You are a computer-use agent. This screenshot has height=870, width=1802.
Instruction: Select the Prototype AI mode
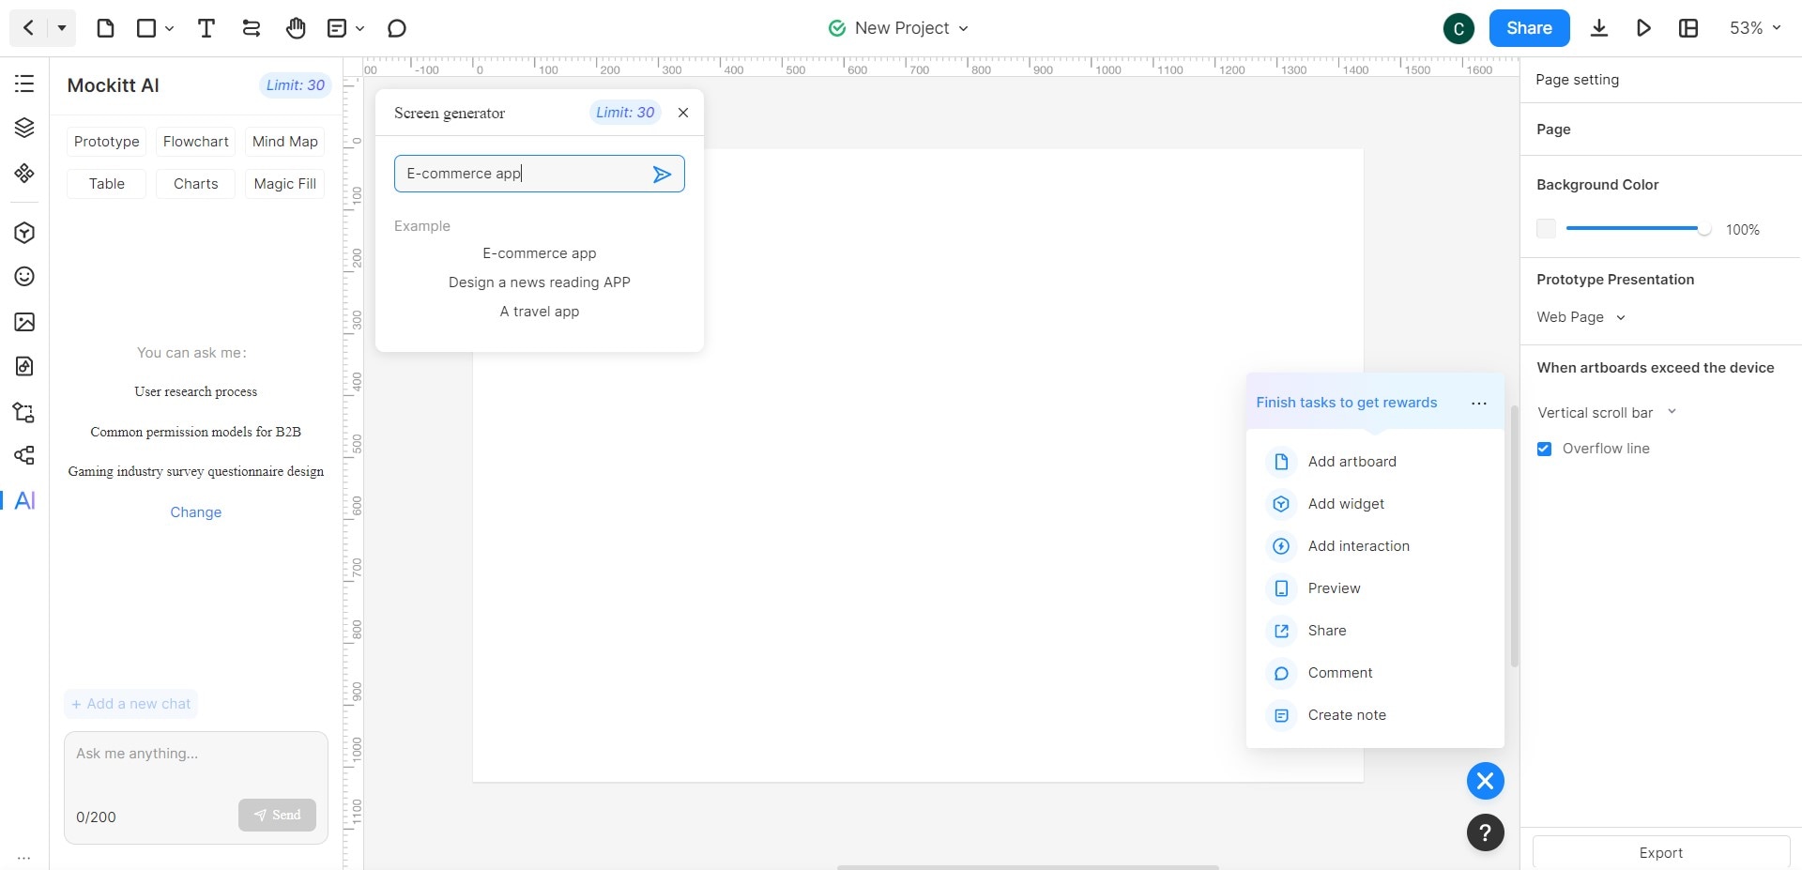107,142
